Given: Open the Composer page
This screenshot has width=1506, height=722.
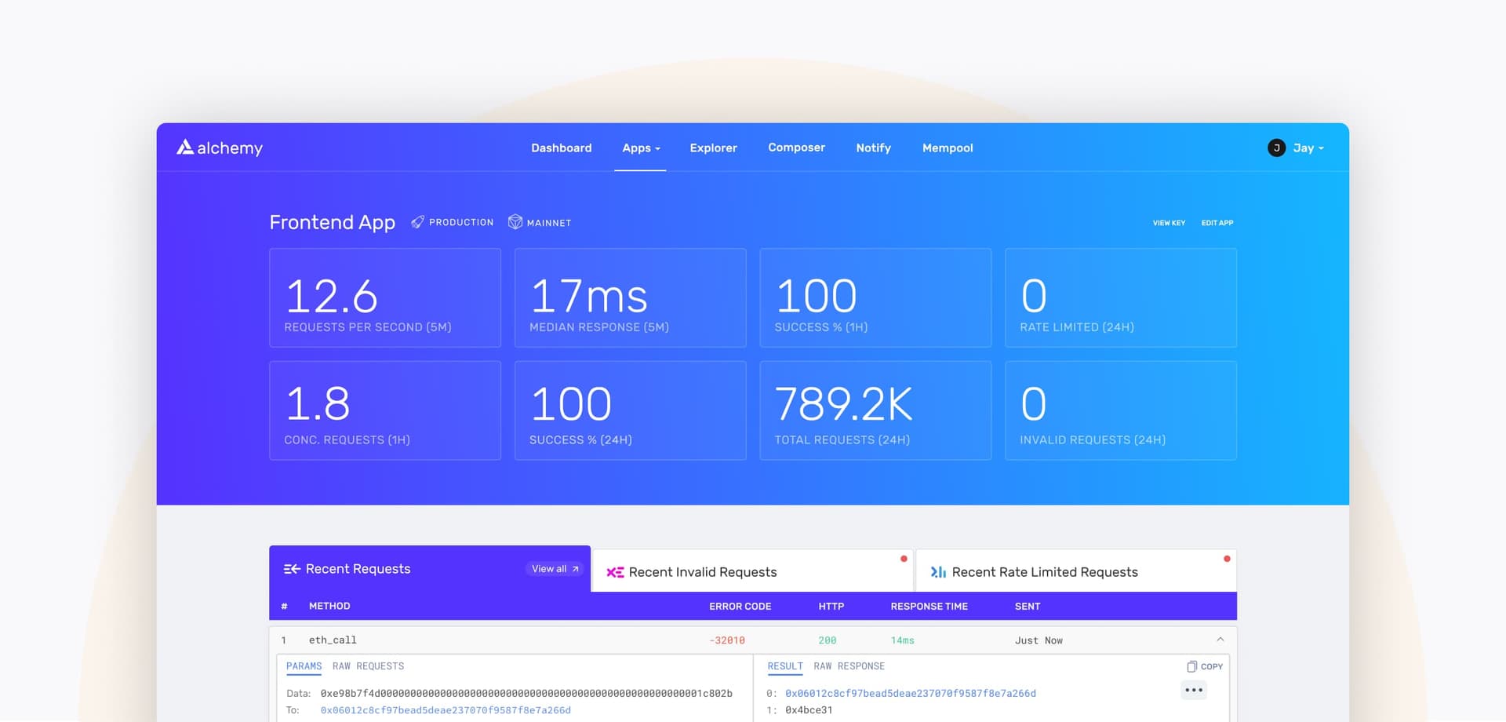Looking at the screenshot, I should click(x=796, y=148).
